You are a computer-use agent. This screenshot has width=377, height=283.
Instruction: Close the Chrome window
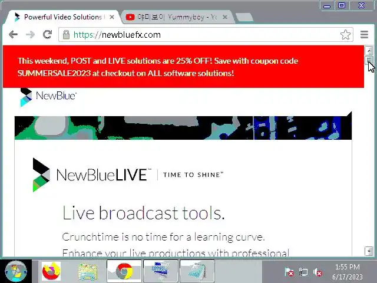pos(361,5)
